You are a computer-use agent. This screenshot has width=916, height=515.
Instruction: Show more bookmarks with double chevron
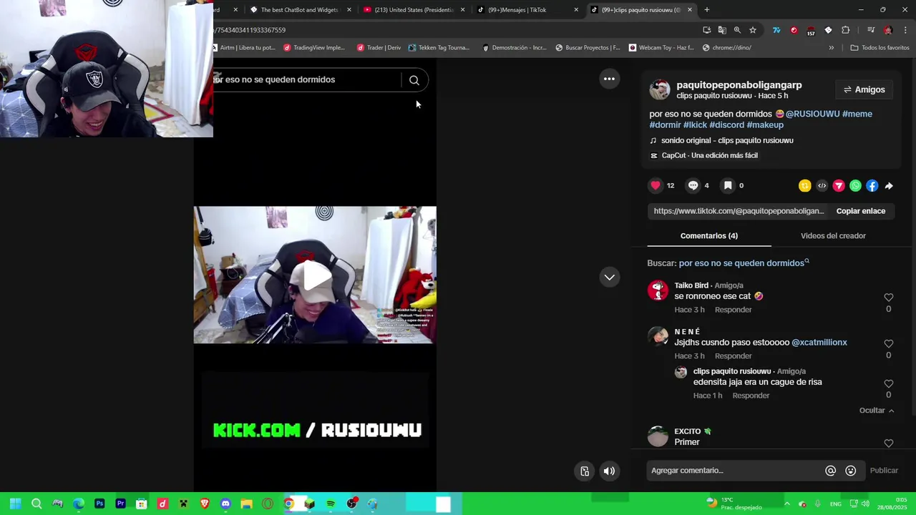(x=831, y=48)
